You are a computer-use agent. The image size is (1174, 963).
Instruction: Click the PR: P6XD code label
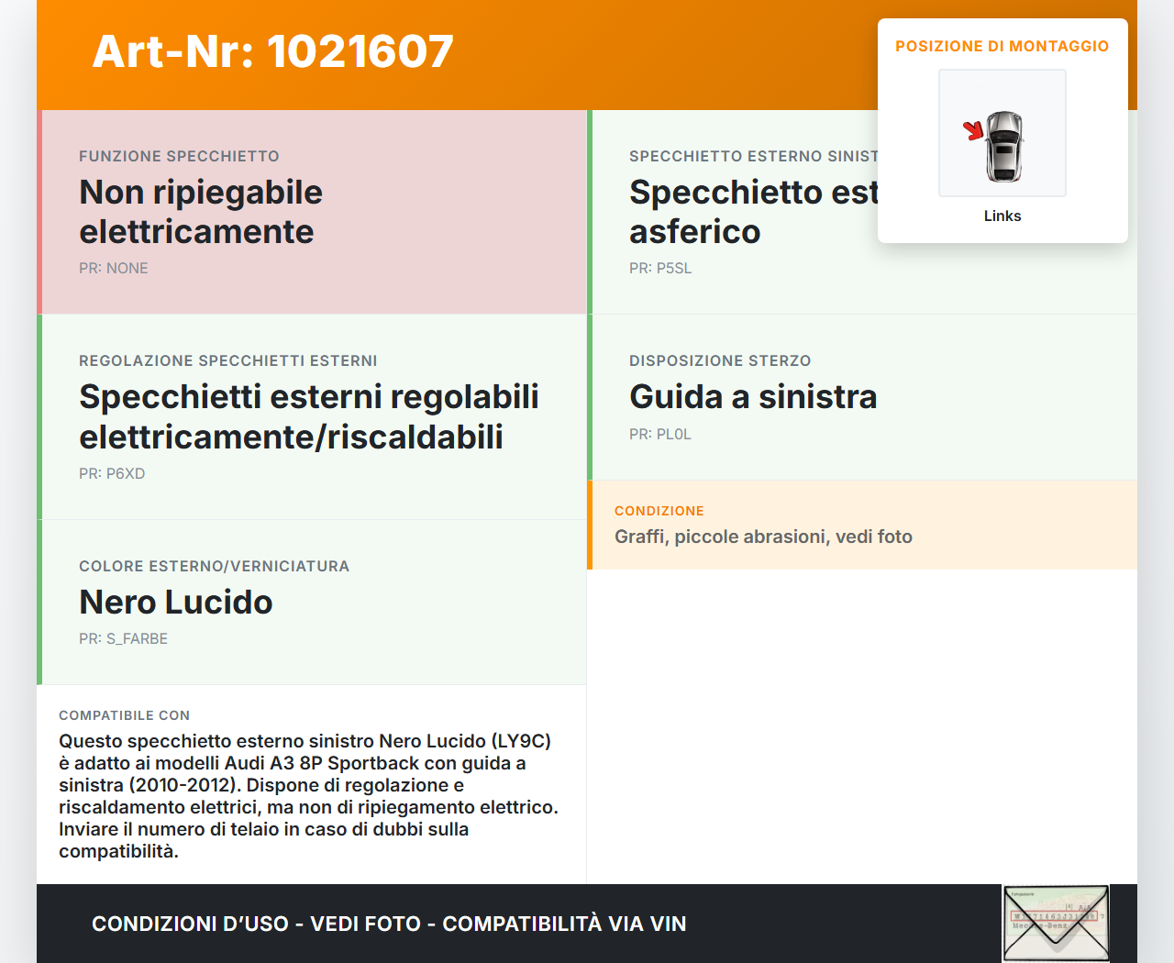pyautogui.click(x=112, y=473)
